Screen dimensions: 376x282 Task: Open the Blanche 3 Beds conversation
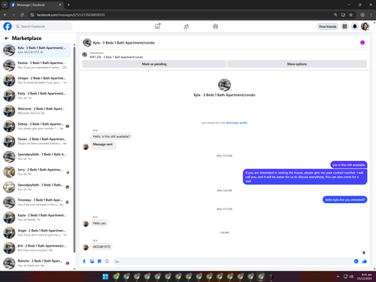[37, 263]
